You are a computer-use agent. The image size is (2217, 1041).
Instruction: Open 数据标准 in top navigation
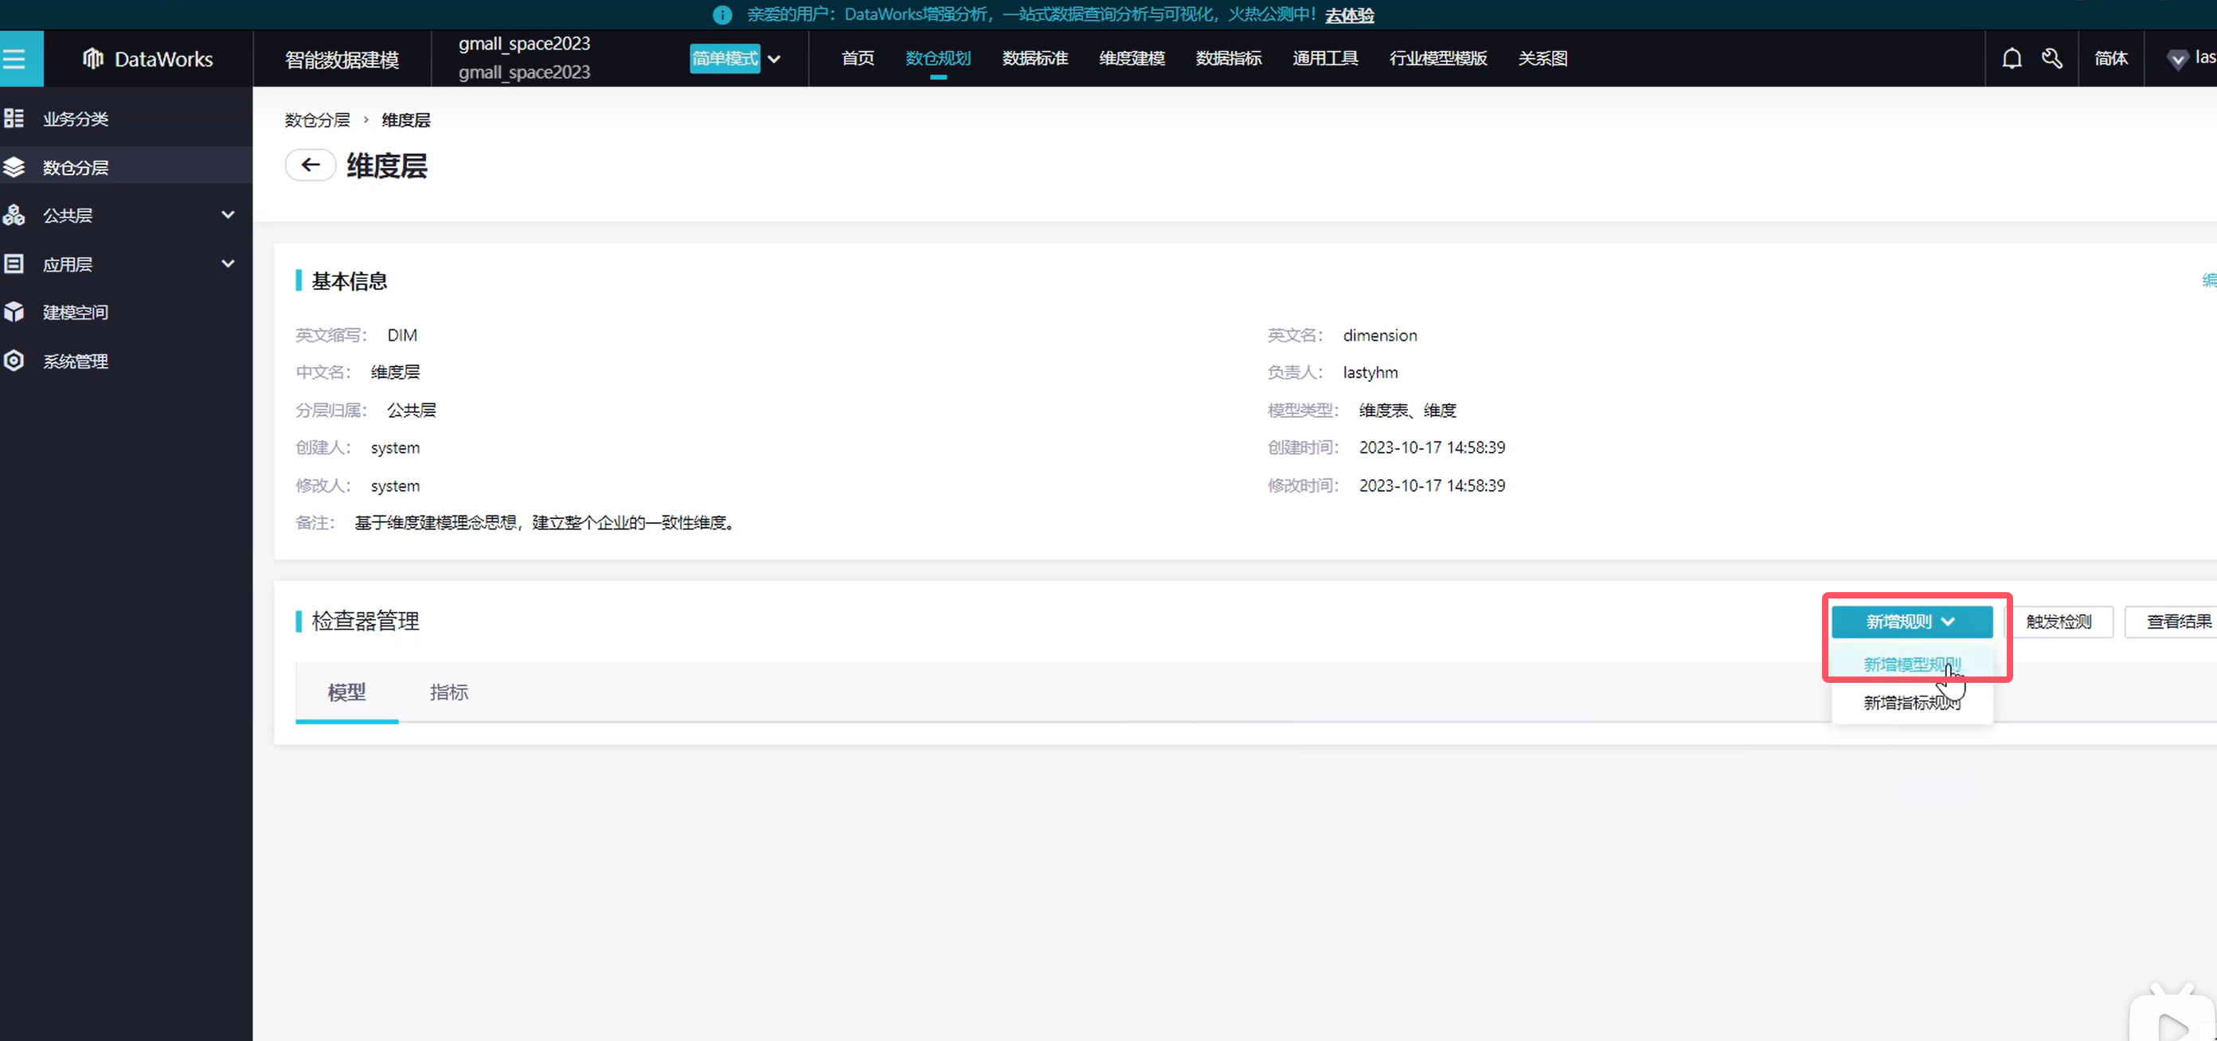coord(1034,59)
